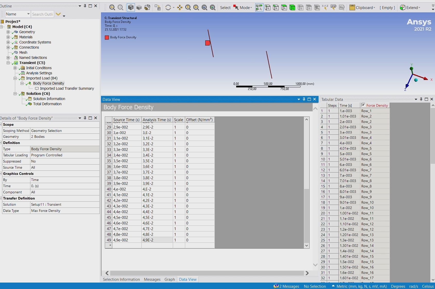This screenshot has width=435, height=289.
Task: Click the Zoom In/Out magnifier tool
Action: pos(188,8)
